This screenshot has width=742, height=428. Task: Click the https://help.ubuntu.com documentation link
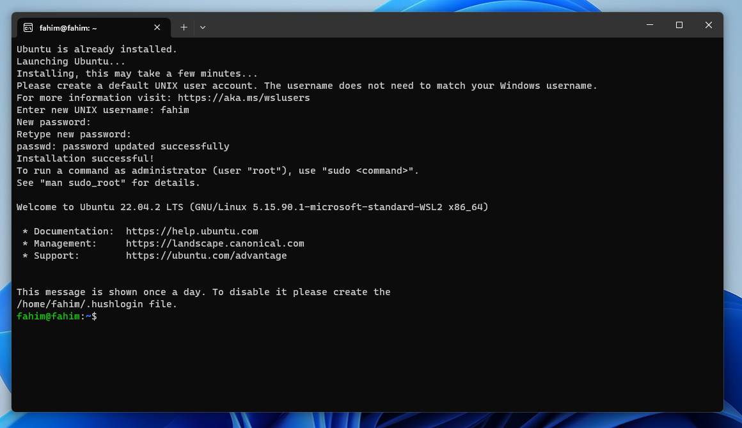click(x=192, y=231)
